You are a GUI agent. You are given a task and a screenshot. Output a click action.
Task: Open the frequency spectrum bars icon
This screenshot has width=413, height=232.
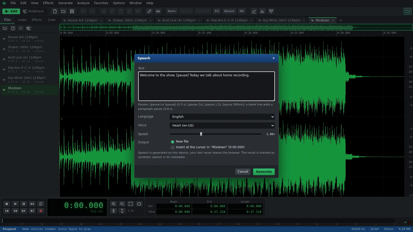[x=262, y=11]
